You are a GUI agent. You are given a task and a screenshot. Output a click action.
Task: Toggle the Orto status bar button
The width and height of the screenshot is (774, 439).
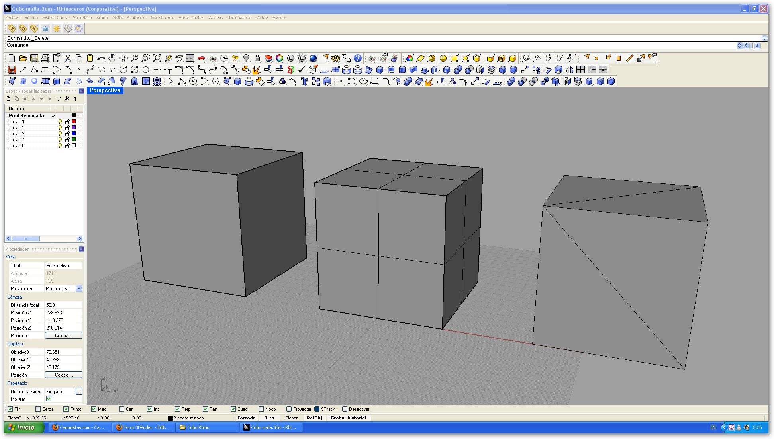[269, 418]
